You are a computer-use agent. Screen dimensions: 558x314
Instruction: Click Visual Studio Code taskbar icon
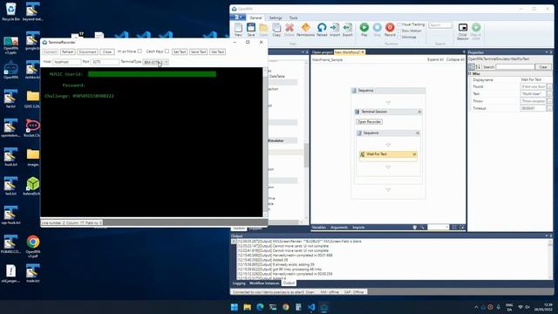pos(311,307)
